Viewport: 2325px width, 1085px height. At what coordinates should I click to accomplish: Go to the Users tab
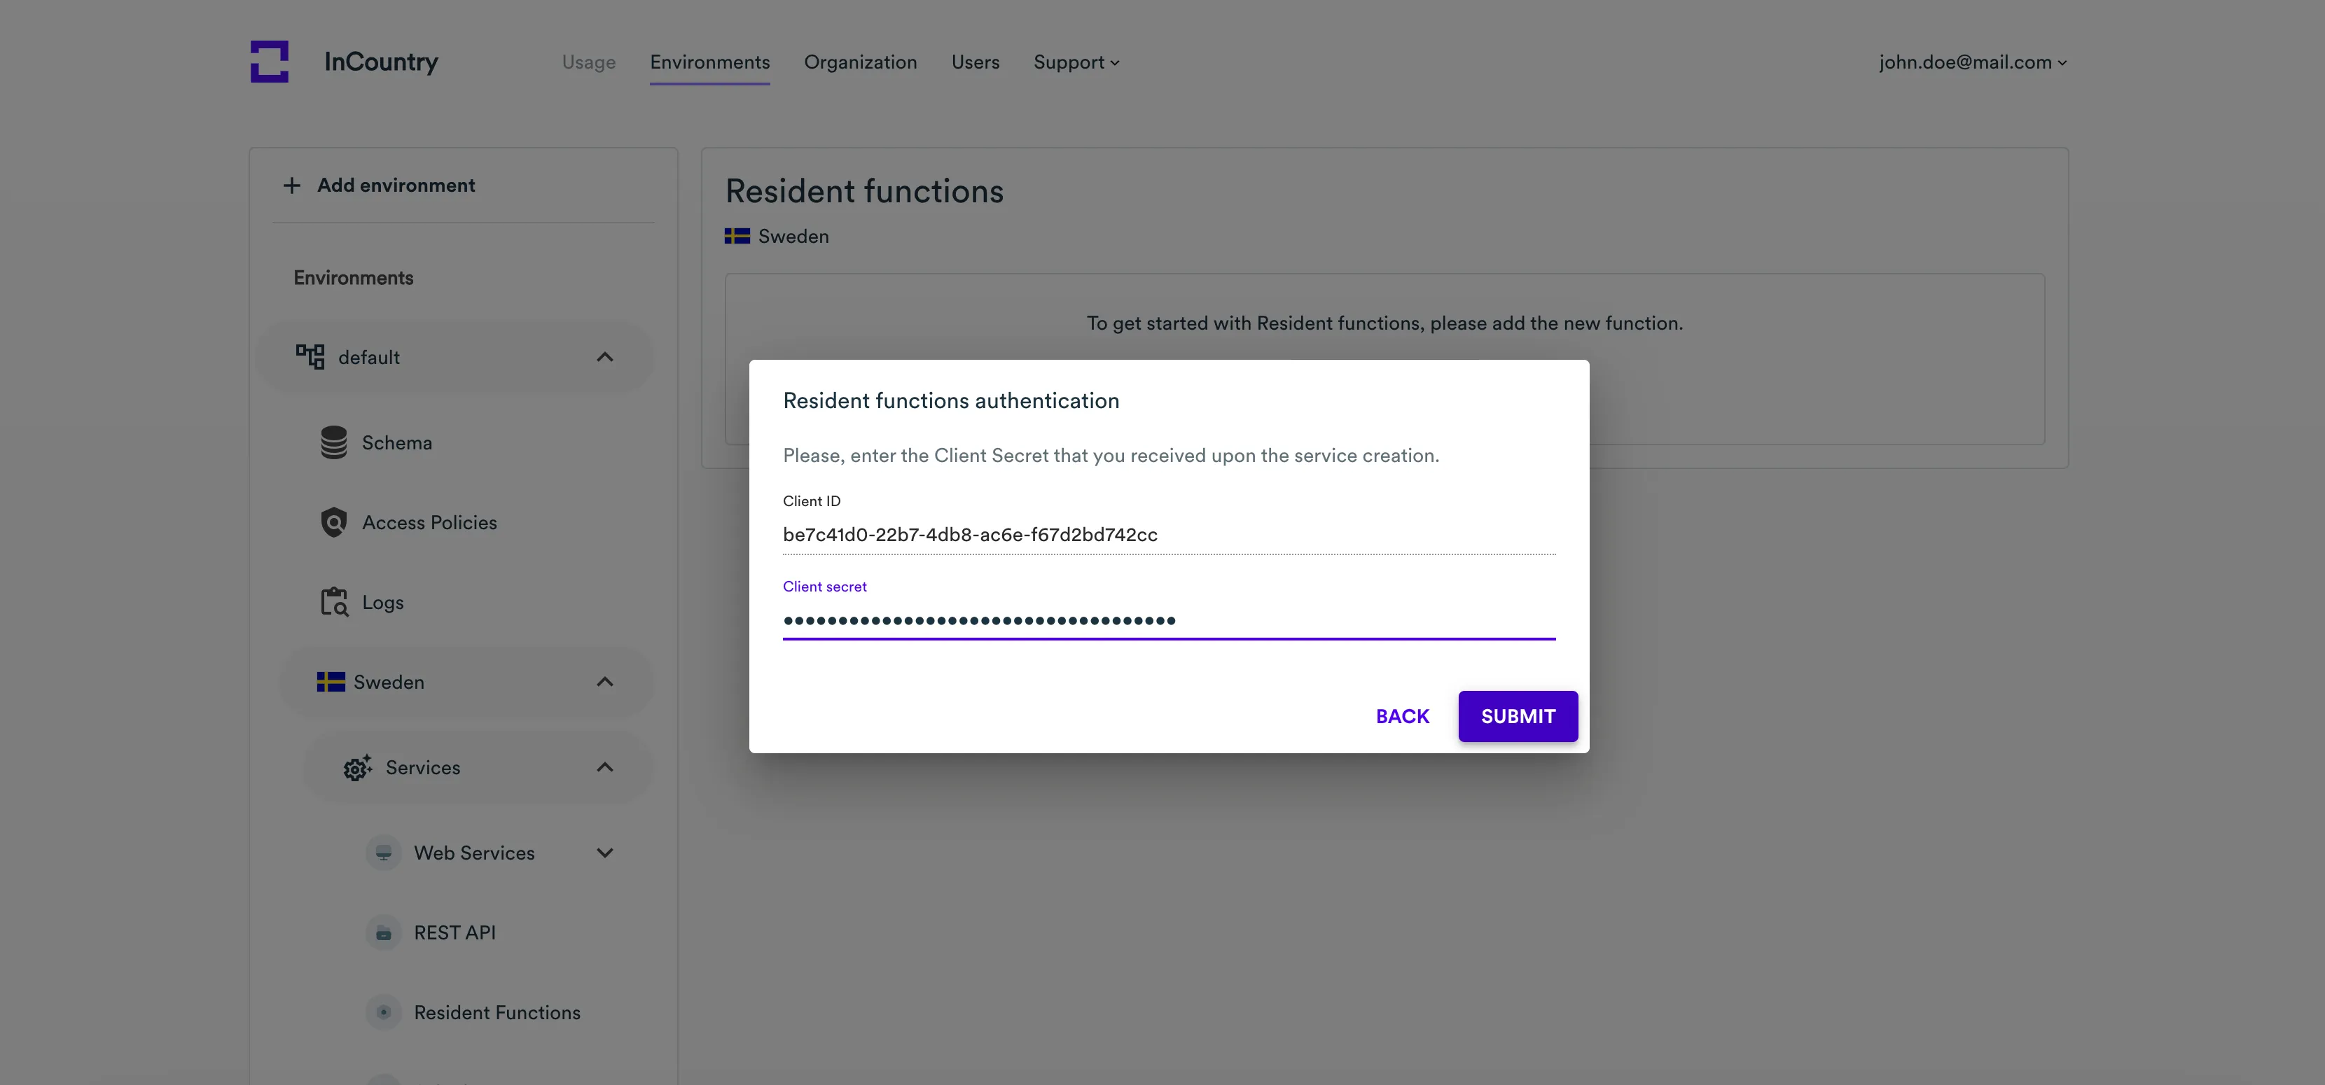point(975,62)
